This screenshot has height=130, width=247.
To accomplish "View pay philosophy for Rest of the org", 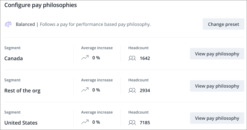I will 217,86.
